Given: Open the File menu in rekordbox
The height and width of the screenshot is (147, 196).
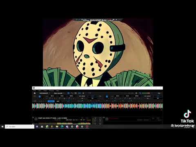Looking at the screenshot, I should (x=34, y=91).
